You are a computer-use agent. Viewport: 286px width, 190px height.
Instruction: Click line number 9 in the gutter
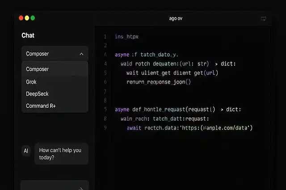[x=105, y=128]
